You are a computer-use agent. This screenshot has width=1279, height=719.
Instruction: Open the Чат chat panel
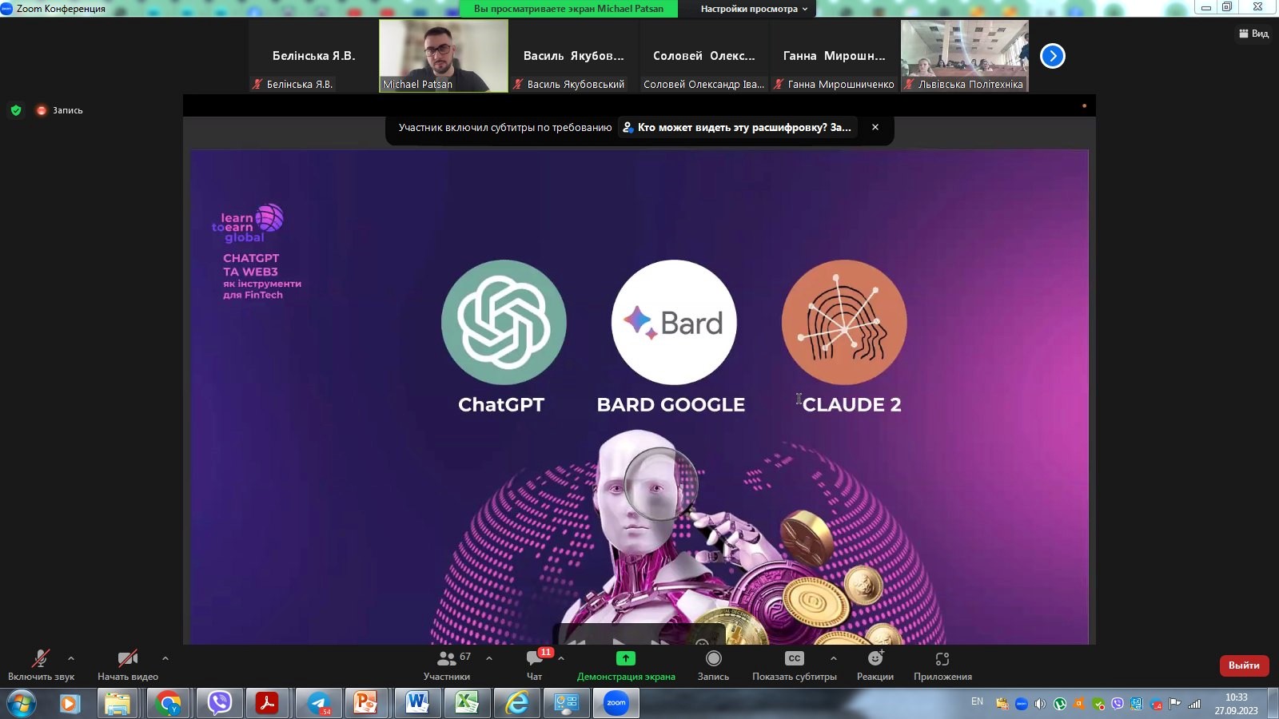(x=534, y=665)
